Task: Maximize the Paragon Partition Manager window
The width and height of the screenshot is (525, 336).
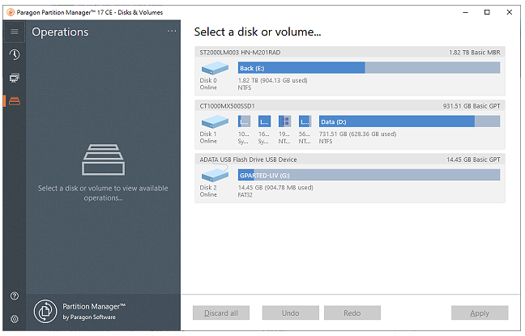Action: tap(487, 12)
